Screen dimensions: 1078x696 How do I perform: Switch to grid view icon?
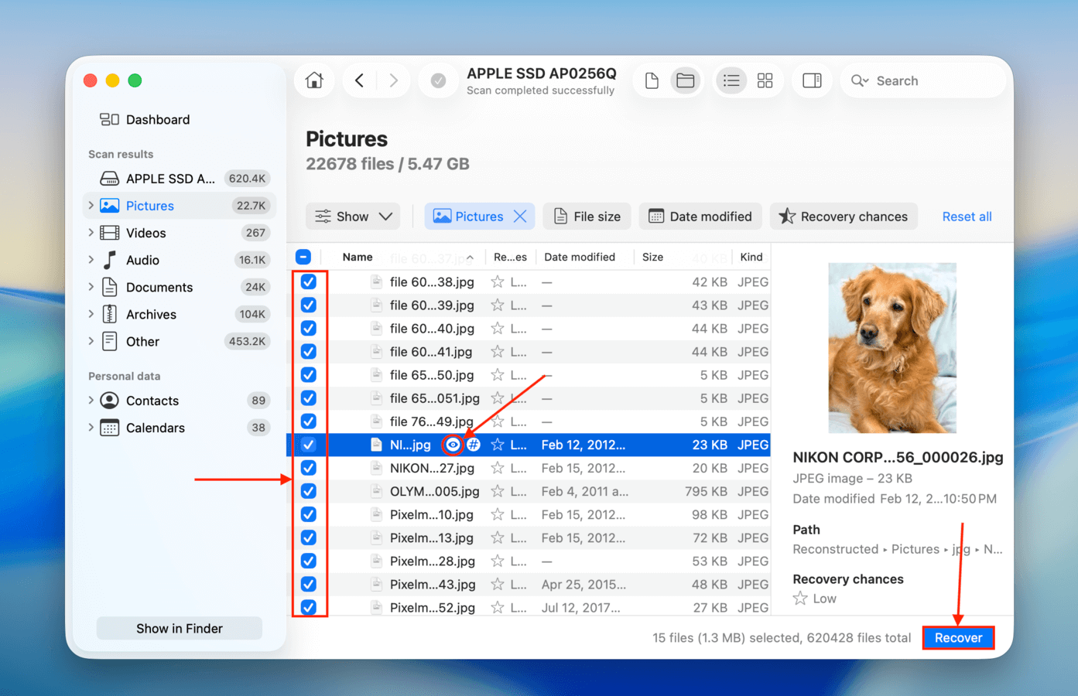(765, 80)
